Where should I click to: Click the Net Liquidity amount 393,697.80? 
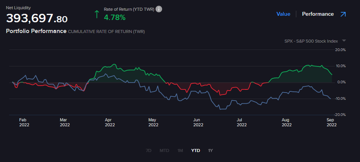coord(37,18)
